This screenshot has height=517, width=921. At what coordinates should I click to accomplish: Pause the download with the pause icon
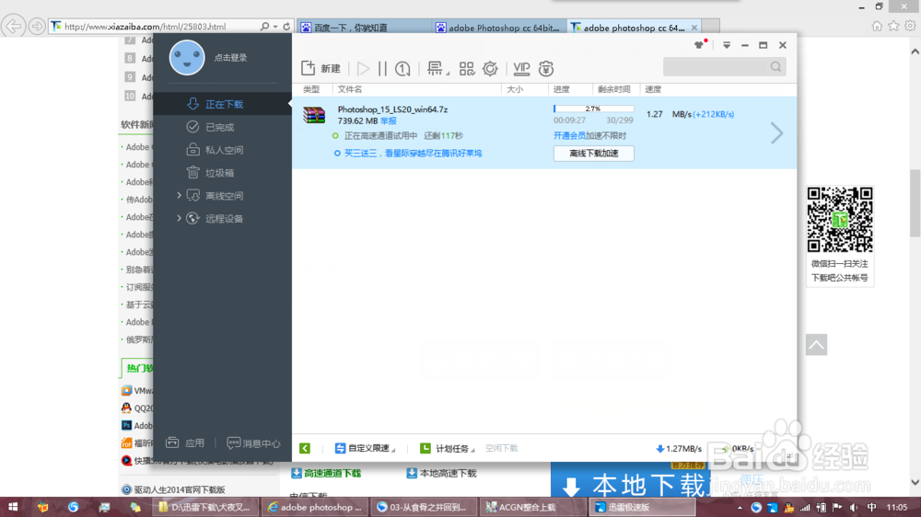point(382,69)
